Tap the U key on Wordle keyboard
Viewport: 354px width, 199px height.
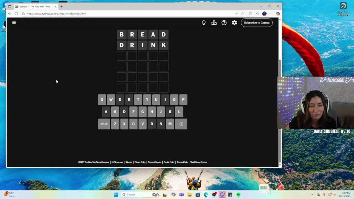click(x=156, y=99)
